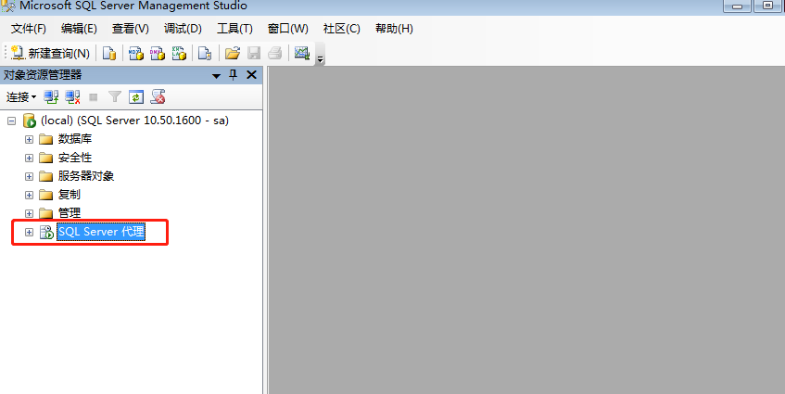Open the 查看(V) menu
The width and height of the screenshot is (785, 394).
[x=130, y=29]
